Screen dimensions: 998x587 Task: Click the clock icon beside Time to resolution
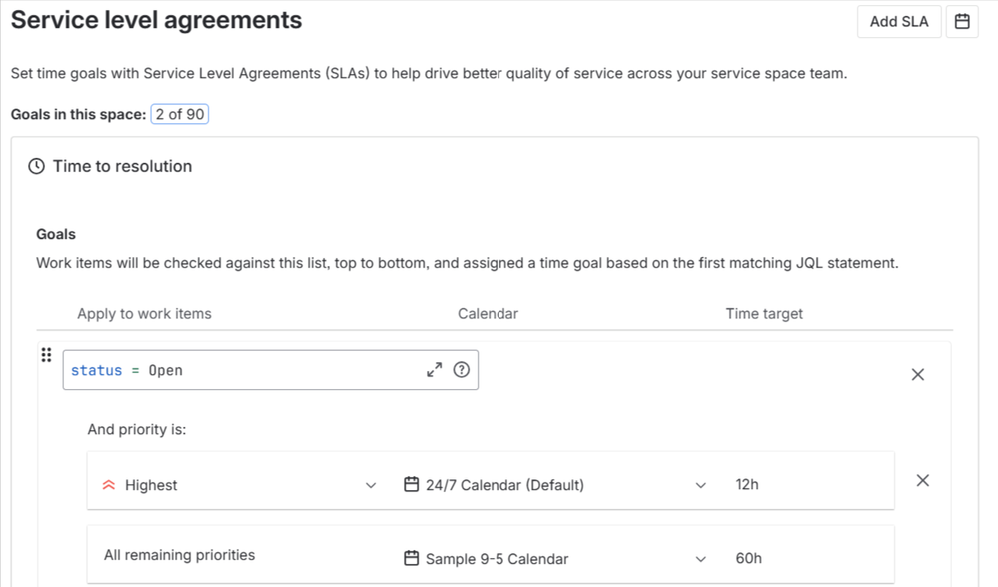tap(37, 166)
